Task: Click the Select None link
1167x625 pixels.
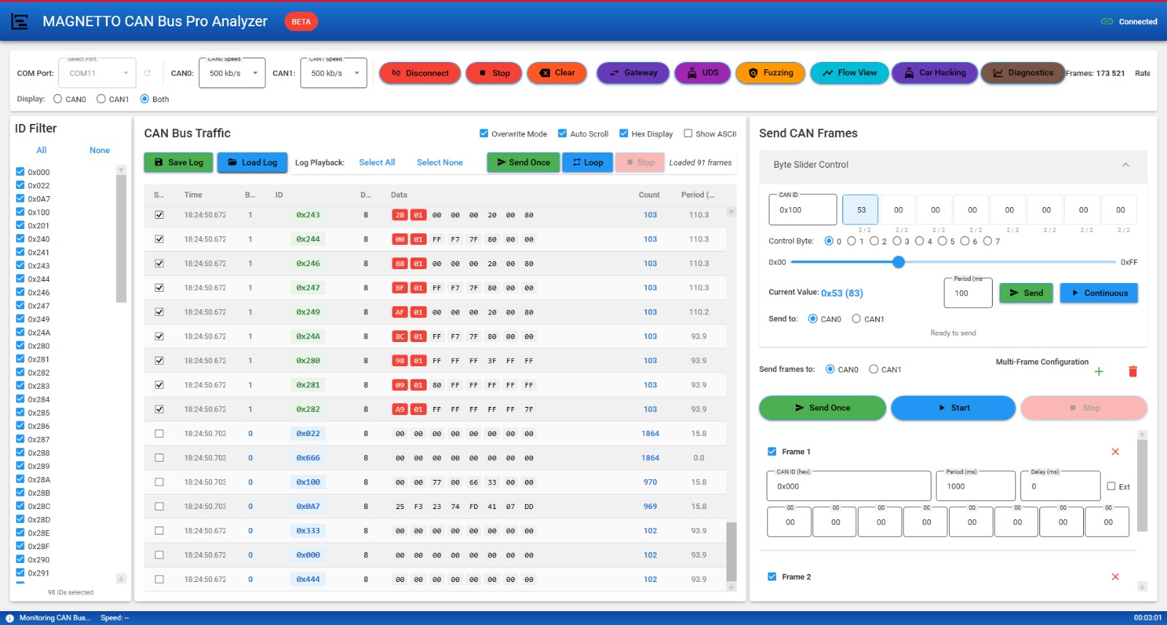Action: coord(440,163)
